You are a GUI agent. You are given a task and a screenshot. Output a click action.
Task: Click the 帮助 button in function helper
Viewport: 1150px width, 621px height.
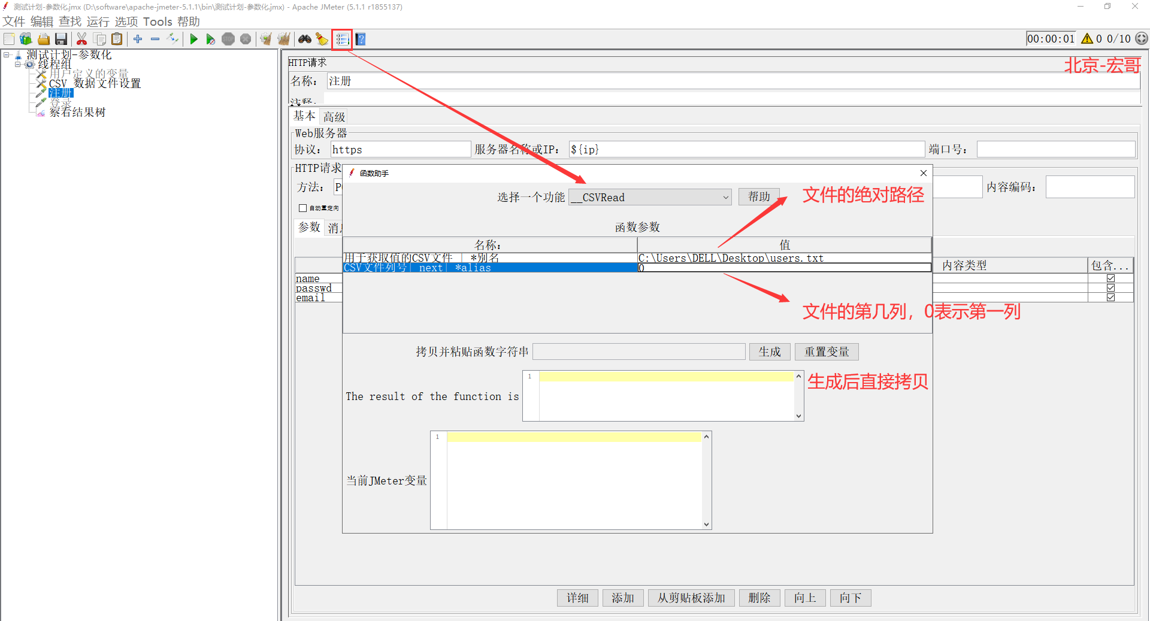[759, 196]
